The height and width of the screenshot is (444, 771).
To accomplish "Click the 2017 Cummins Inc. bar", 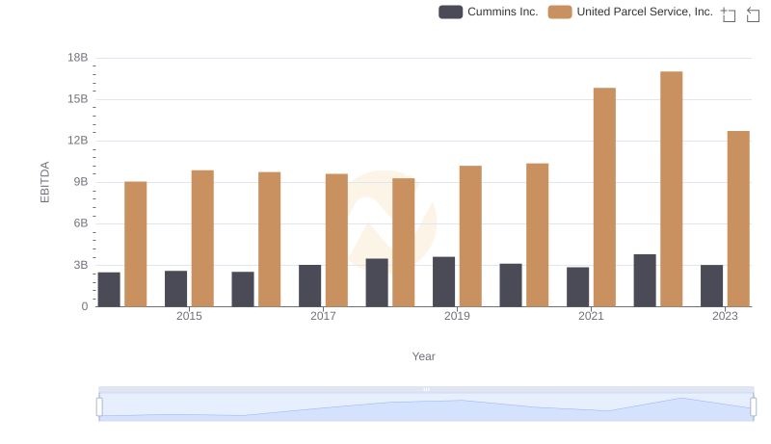I will click(309, 286).
